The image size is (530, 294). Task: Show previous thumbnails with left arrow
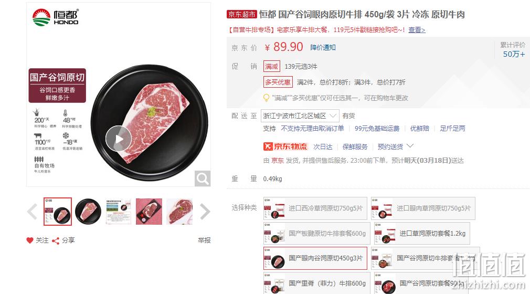click(x=33, y=212)
